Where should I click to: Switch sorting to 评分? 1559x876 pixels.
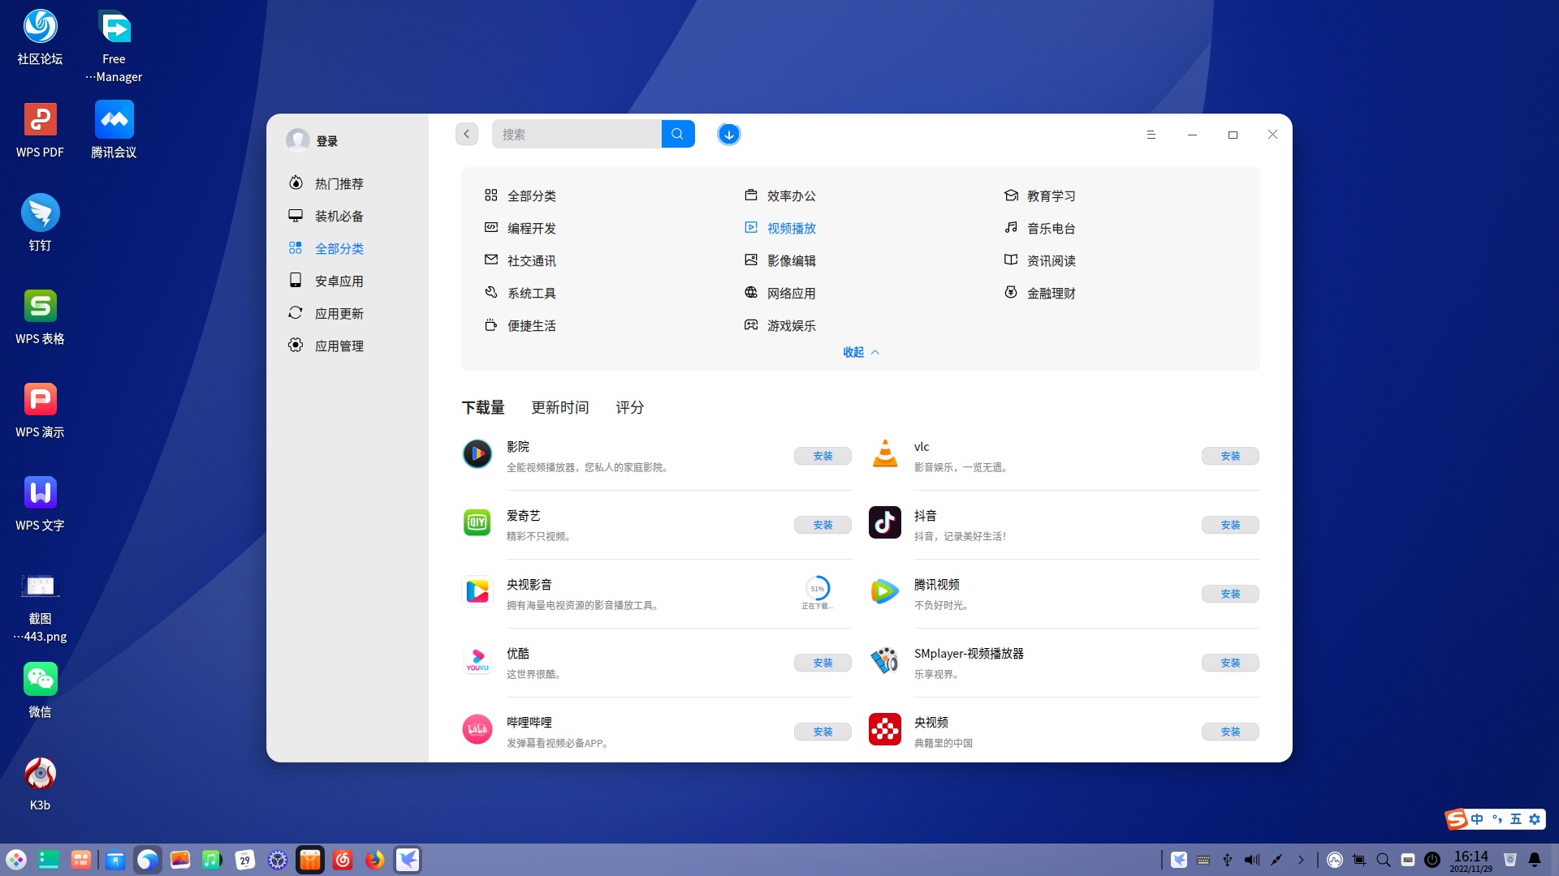[629, 407]
